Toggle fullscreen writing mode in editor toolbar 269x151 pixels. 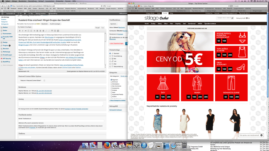(x=55, y=31)
